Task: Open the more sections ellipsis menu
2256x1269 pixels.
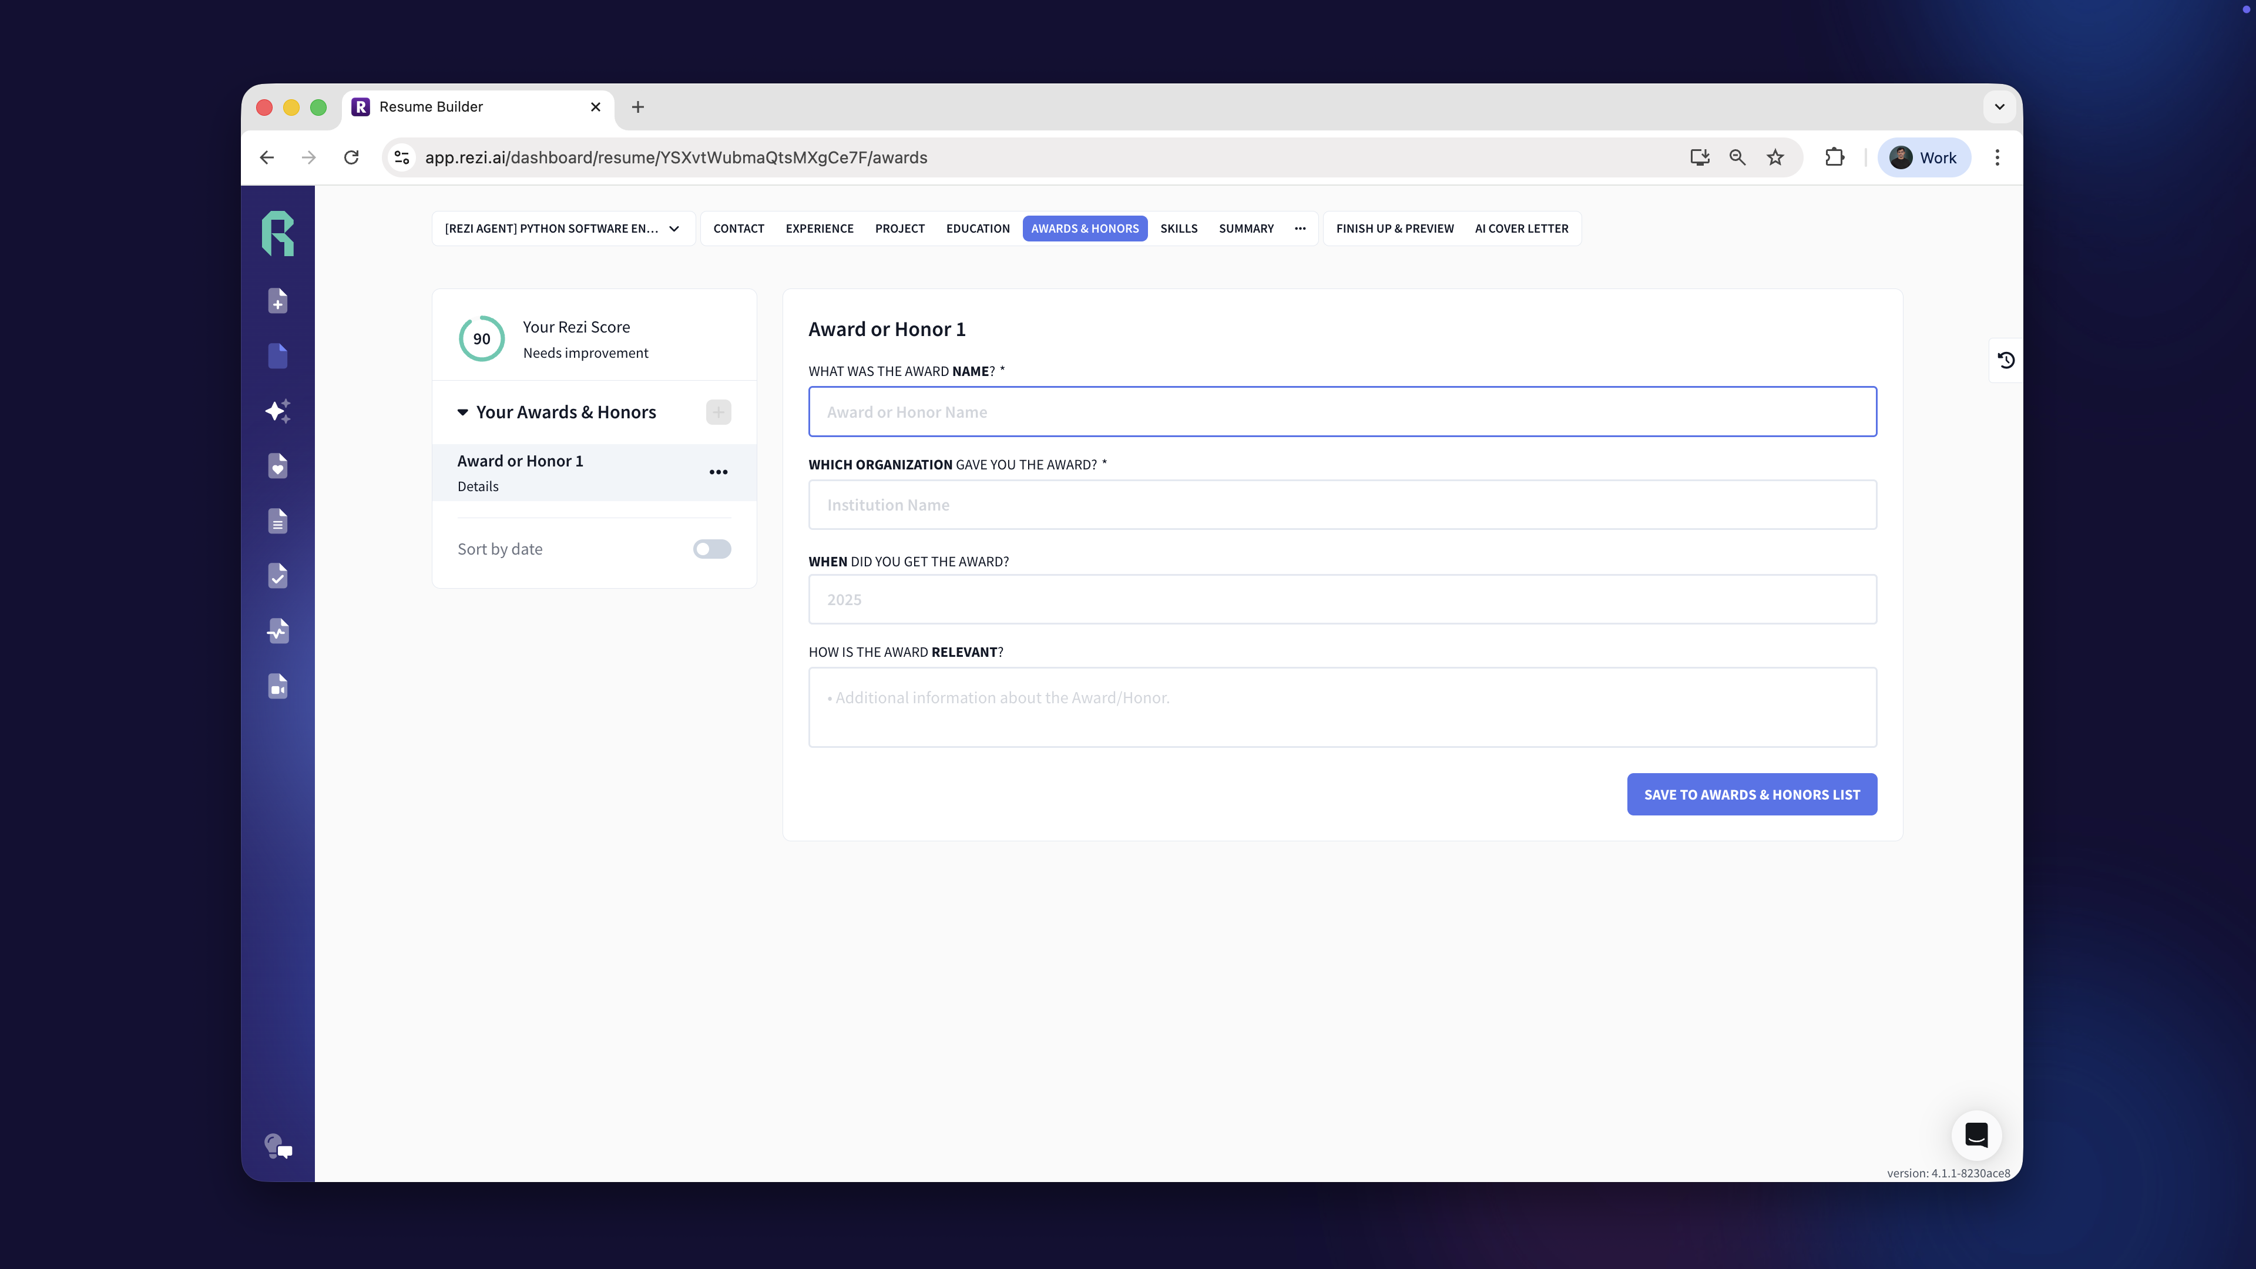Action: point(1300,229)
